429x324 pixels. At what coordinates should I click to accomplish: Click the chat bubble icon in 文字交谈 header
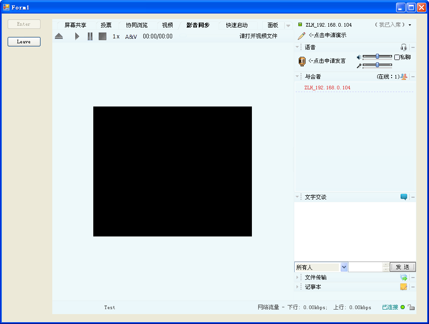pos(404,197)
